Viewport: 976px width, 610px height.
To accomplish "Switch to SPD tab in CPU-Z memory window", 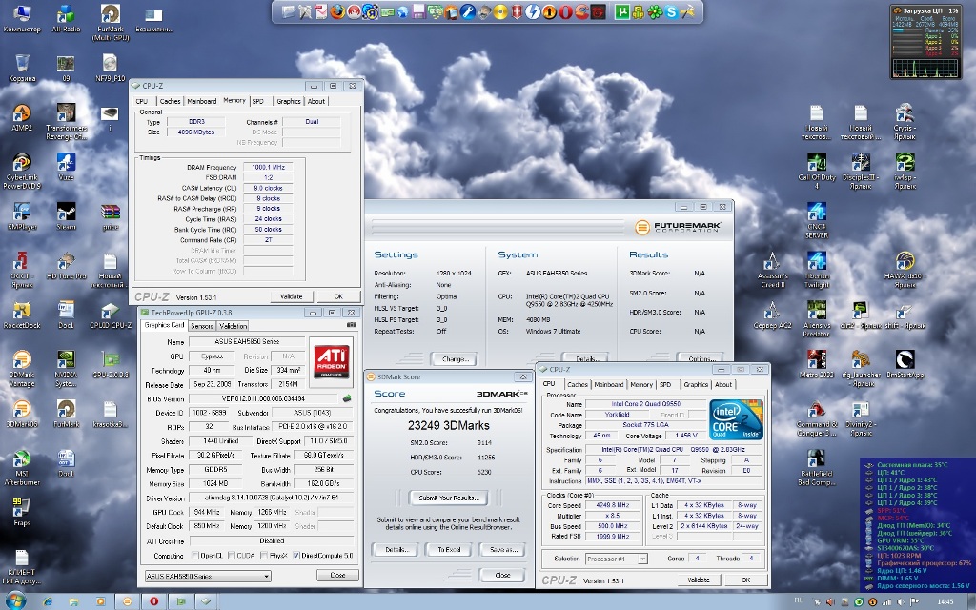I will tap(258, 101).
